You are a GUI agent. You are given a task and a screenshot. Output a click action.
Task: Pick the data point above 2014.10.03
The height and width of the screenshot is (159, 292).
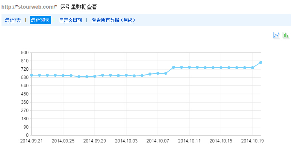point(126,75)
